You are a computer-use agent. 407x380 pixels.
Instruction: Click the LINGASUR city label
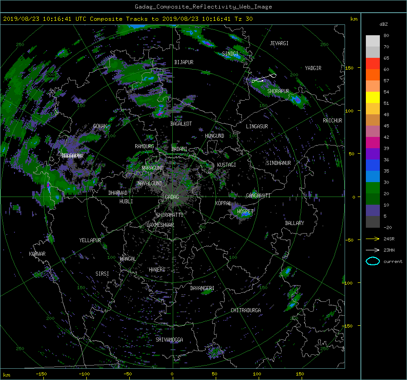[x=257, y=127]
